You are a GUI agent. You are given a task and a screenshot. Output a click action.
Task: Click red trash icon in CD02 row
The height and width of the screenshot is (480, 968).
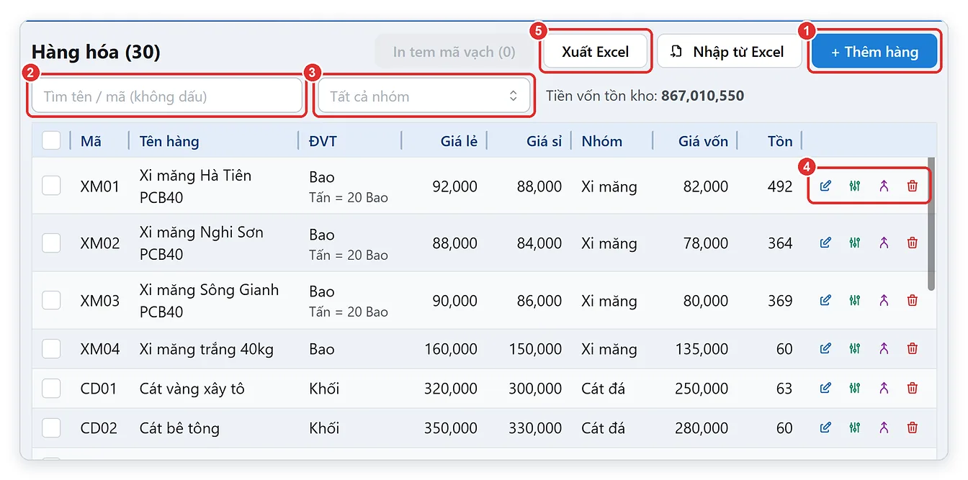(913, 427)
